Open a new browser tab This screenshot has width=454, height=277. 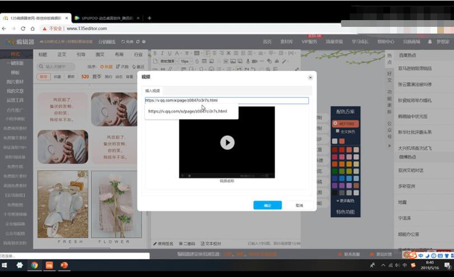coord(149,18)
